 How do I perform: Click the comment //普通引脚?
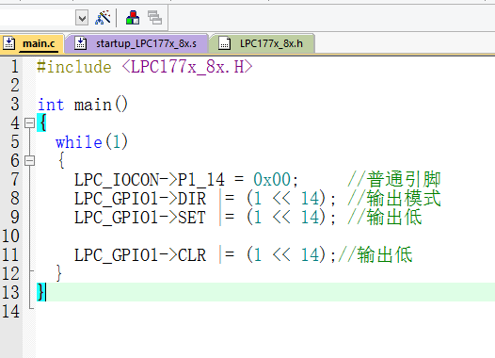coord(394,180)
